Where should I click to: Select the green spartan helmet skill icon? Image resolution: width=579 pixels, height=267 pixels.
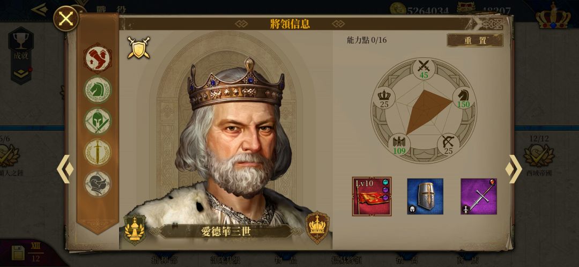[x=98, y=121]
